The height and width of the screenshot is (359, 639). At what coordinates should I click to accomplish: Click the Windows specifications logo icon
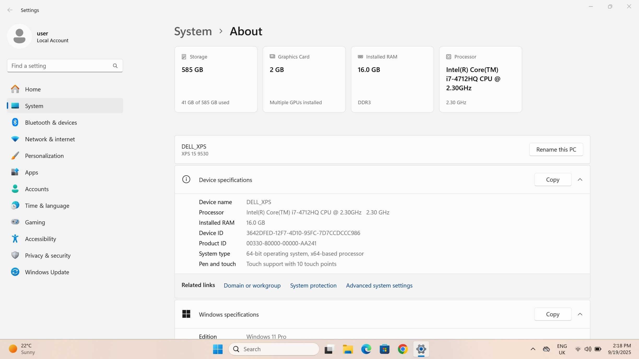click(186, 314)
